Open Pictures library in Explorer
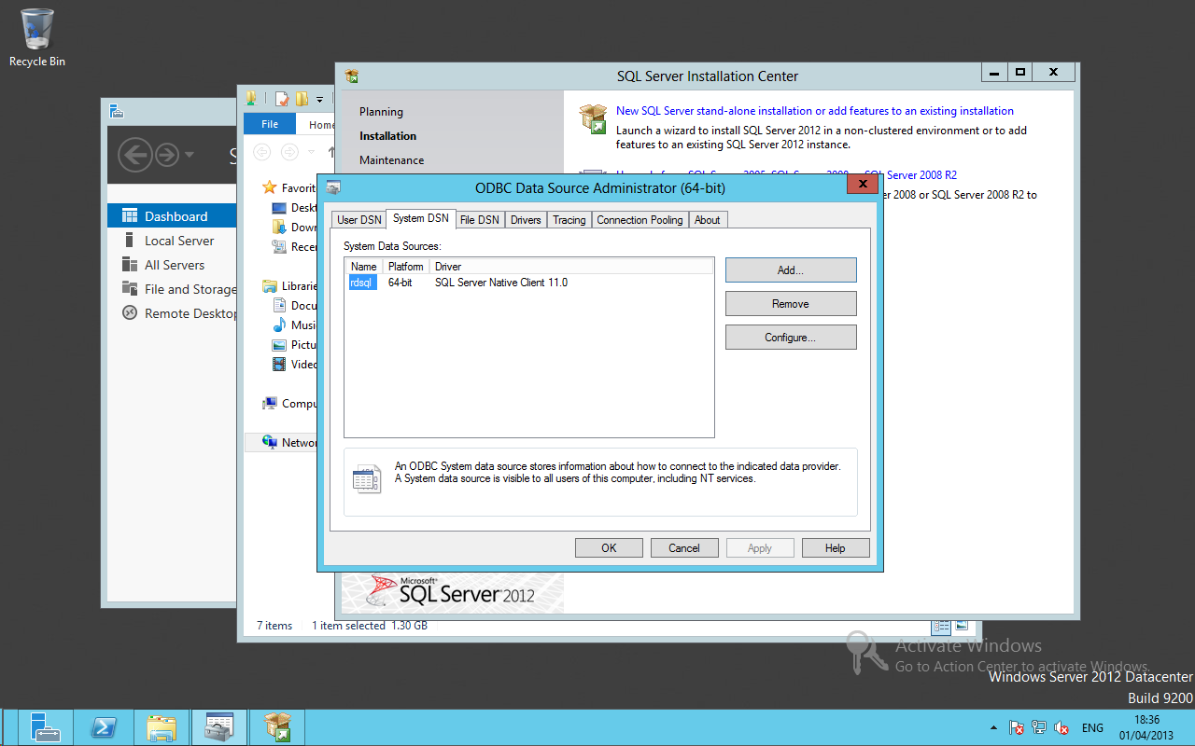 295,345
